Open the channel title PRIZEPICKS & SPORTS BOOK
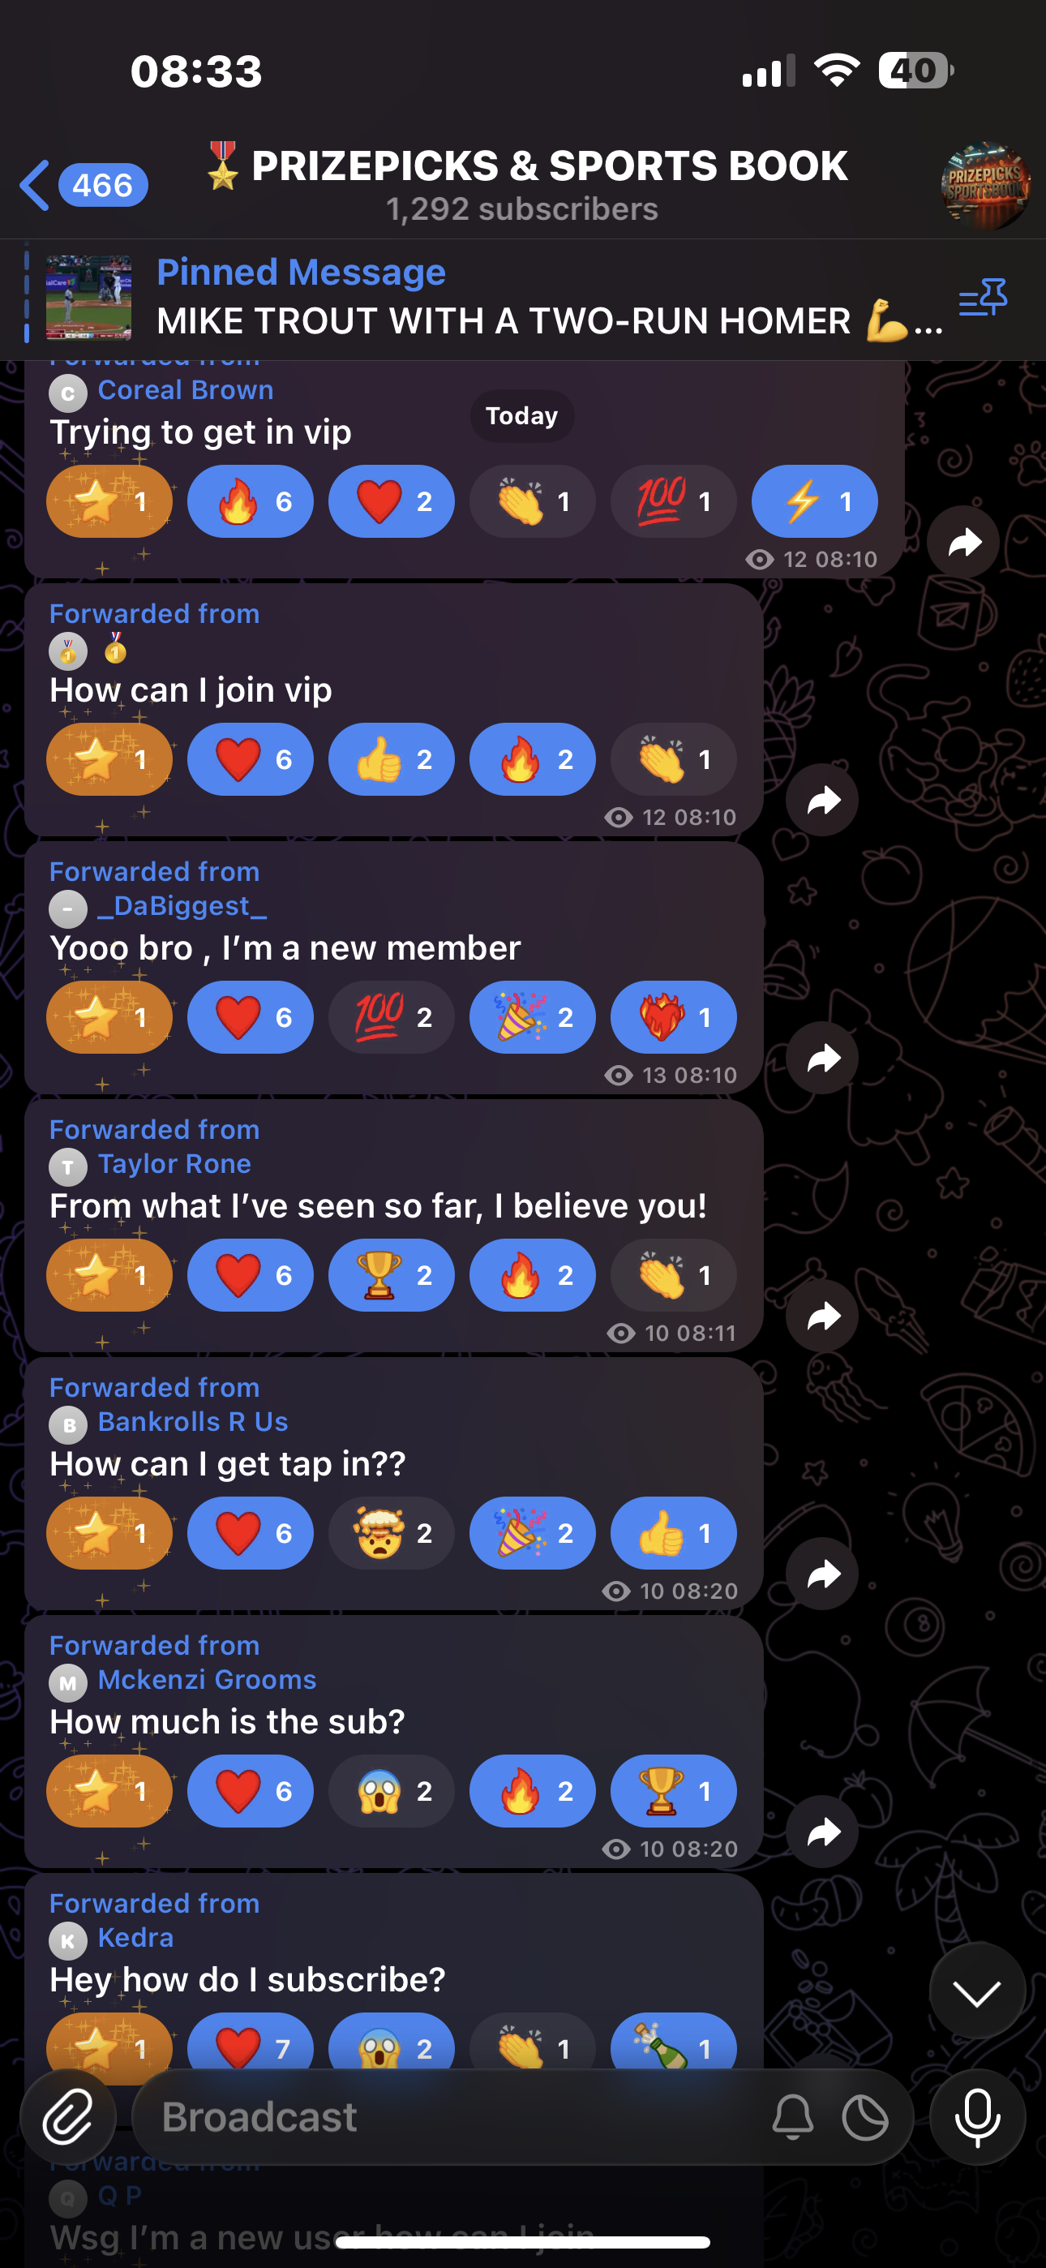 click(550, 166)
